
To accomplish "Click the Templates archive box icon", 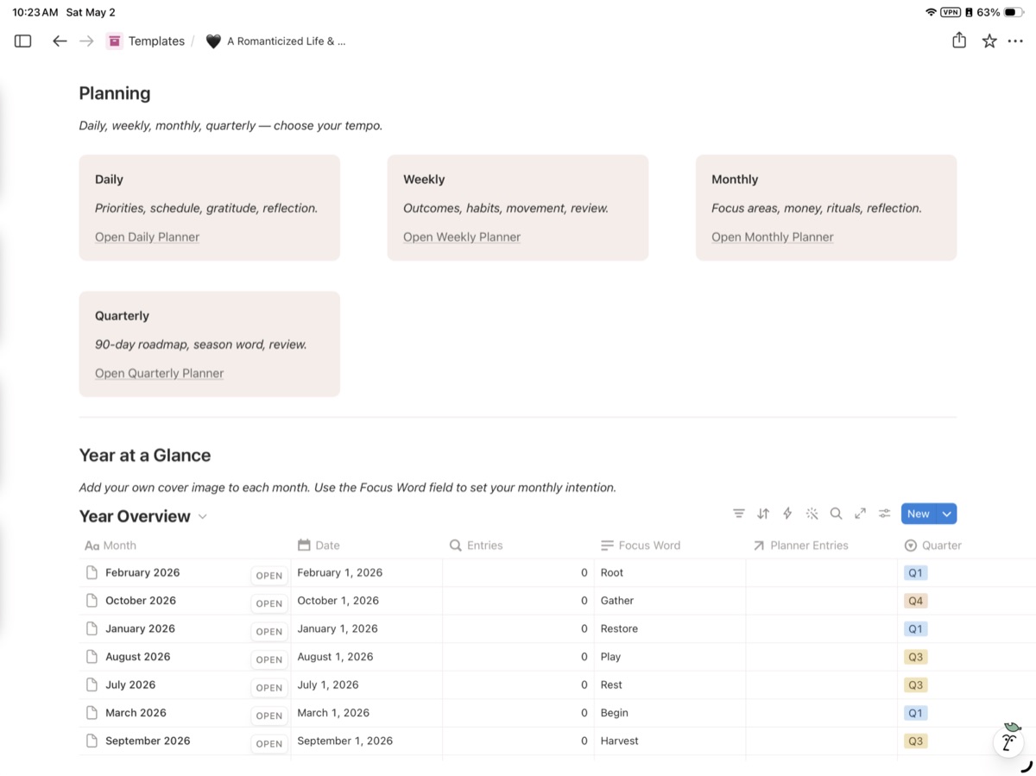I will point(115,41).
